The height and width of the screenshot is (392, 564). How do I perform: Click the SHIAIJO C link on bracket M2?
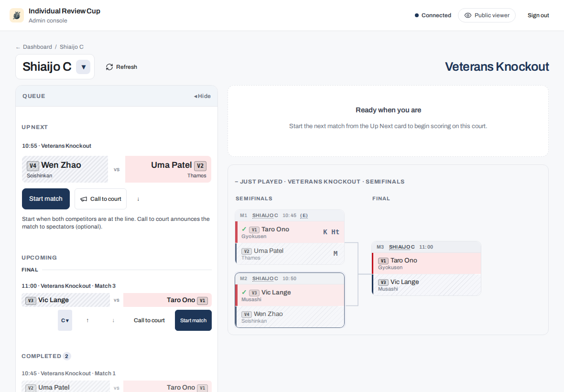pos(265,279)
